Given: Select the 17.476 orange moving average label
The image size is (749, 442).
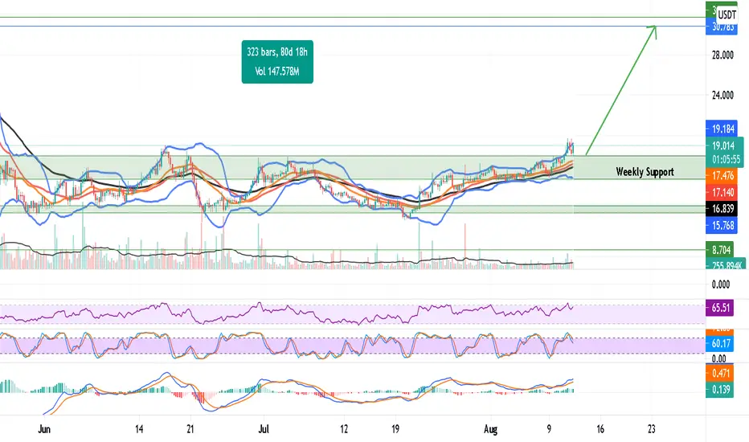Looking at the screenshot, I should pyautogui.click(x=722, y=176).
